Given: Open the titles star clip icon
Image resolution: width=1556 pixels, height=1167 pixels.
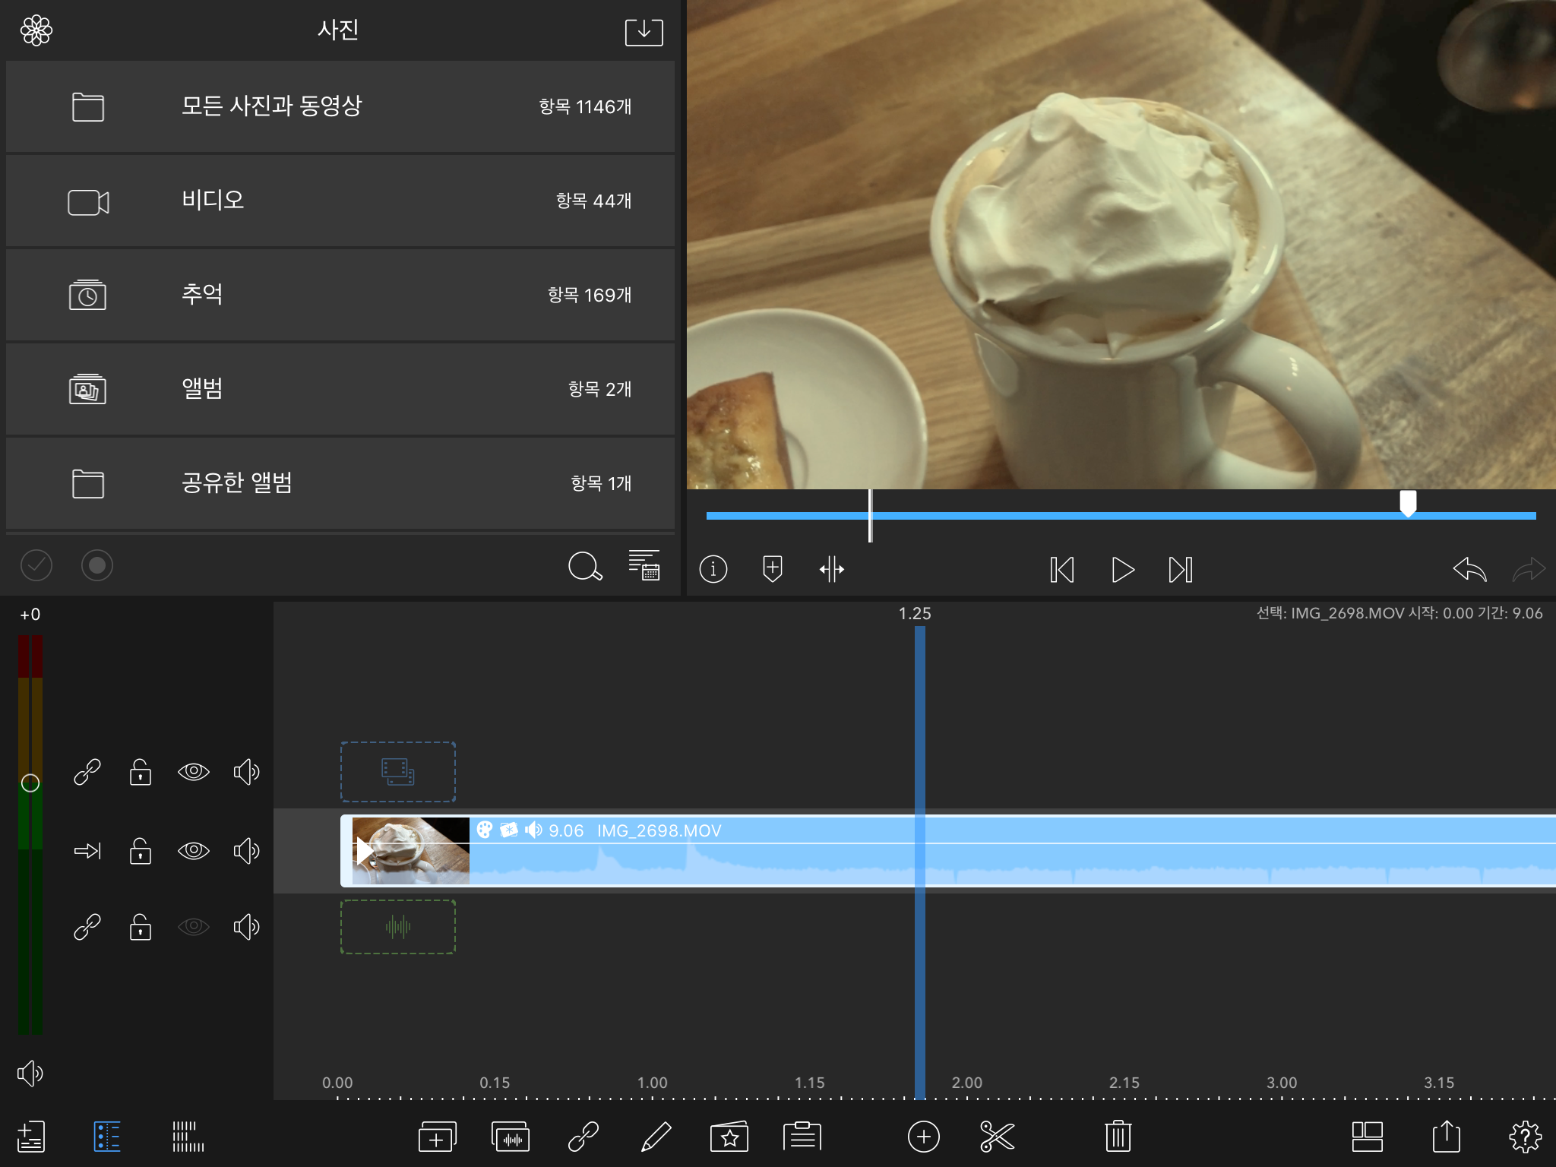Looking at the screenshot, I should [729, 1137].
